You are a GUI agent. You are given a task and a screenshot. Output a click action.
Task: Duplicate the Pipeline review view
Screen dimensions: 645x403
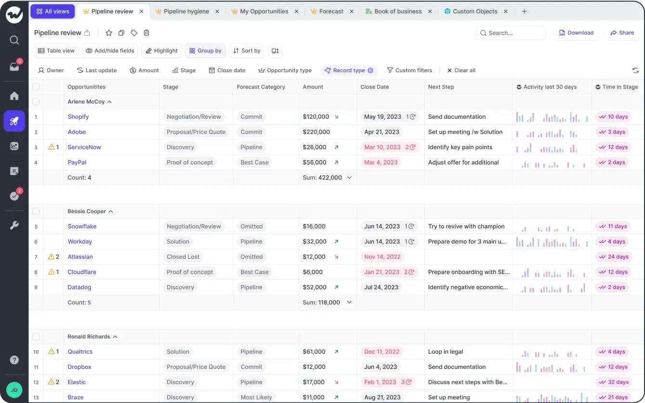pyautogui.click(x=121, y=33)
